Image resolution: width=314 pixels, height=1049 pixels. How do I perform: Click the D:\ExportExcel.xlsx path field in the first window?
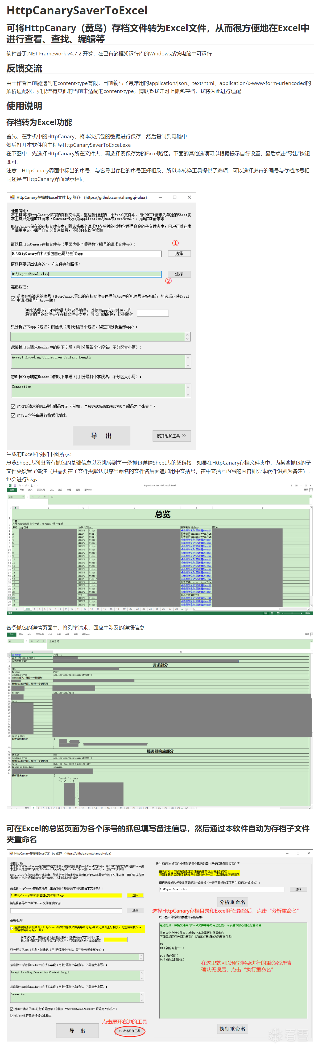click(86, 274)
